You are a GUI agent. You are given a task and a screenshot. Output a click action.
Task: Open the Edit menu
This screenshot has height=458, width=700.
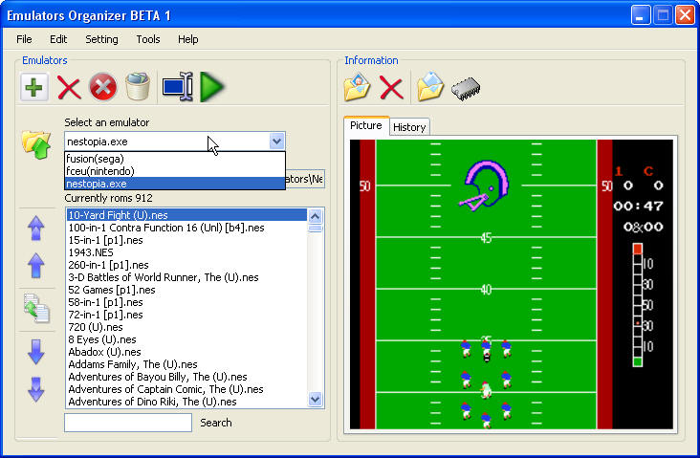coord(58,39)
